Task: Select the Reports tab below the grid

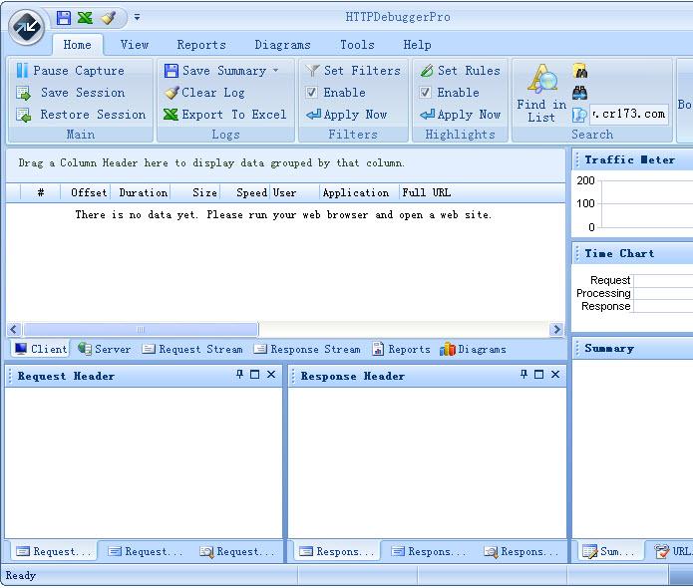Action: pos(401,349)
